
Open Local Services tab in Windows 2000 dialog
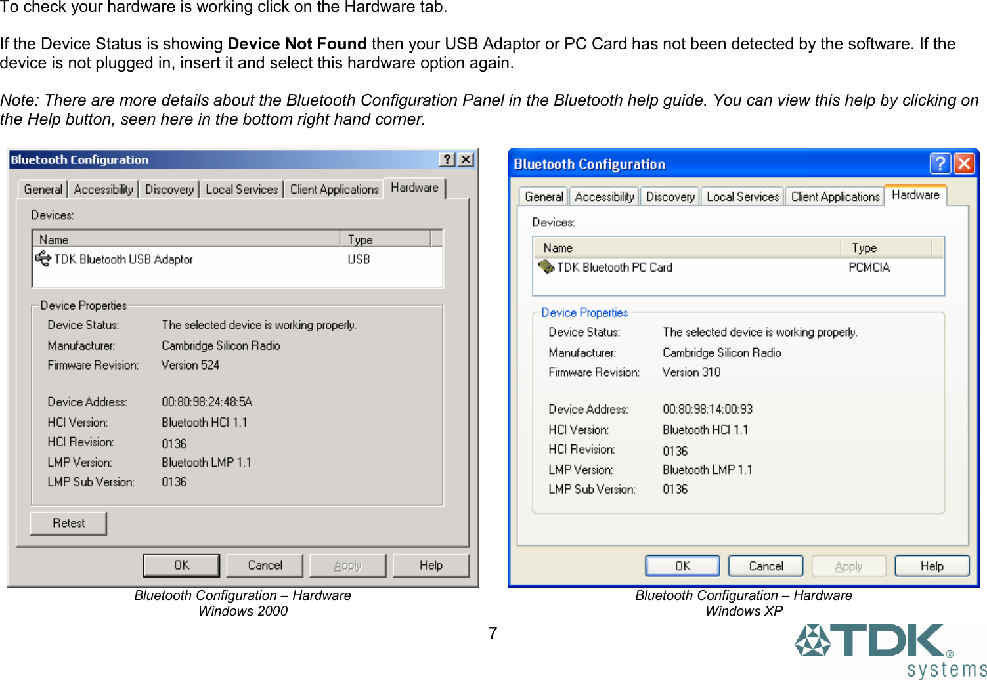[x=242, y=189]
